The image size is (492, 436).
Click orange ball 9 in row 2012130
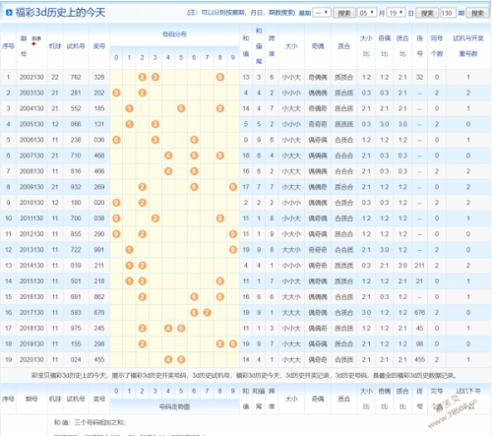tap(233, 234)
